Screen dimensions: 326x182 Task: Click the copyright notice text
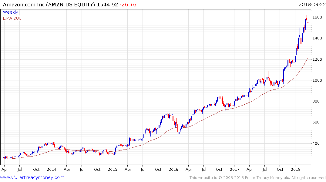257,178
